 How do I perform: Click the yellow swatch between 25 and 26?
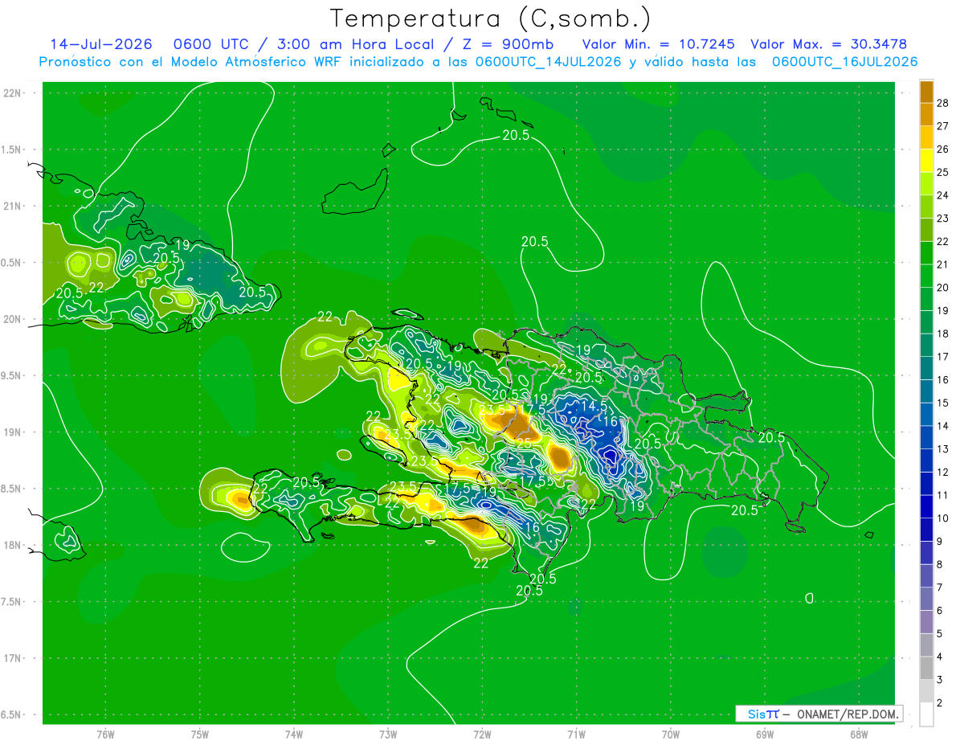point(926,161)
